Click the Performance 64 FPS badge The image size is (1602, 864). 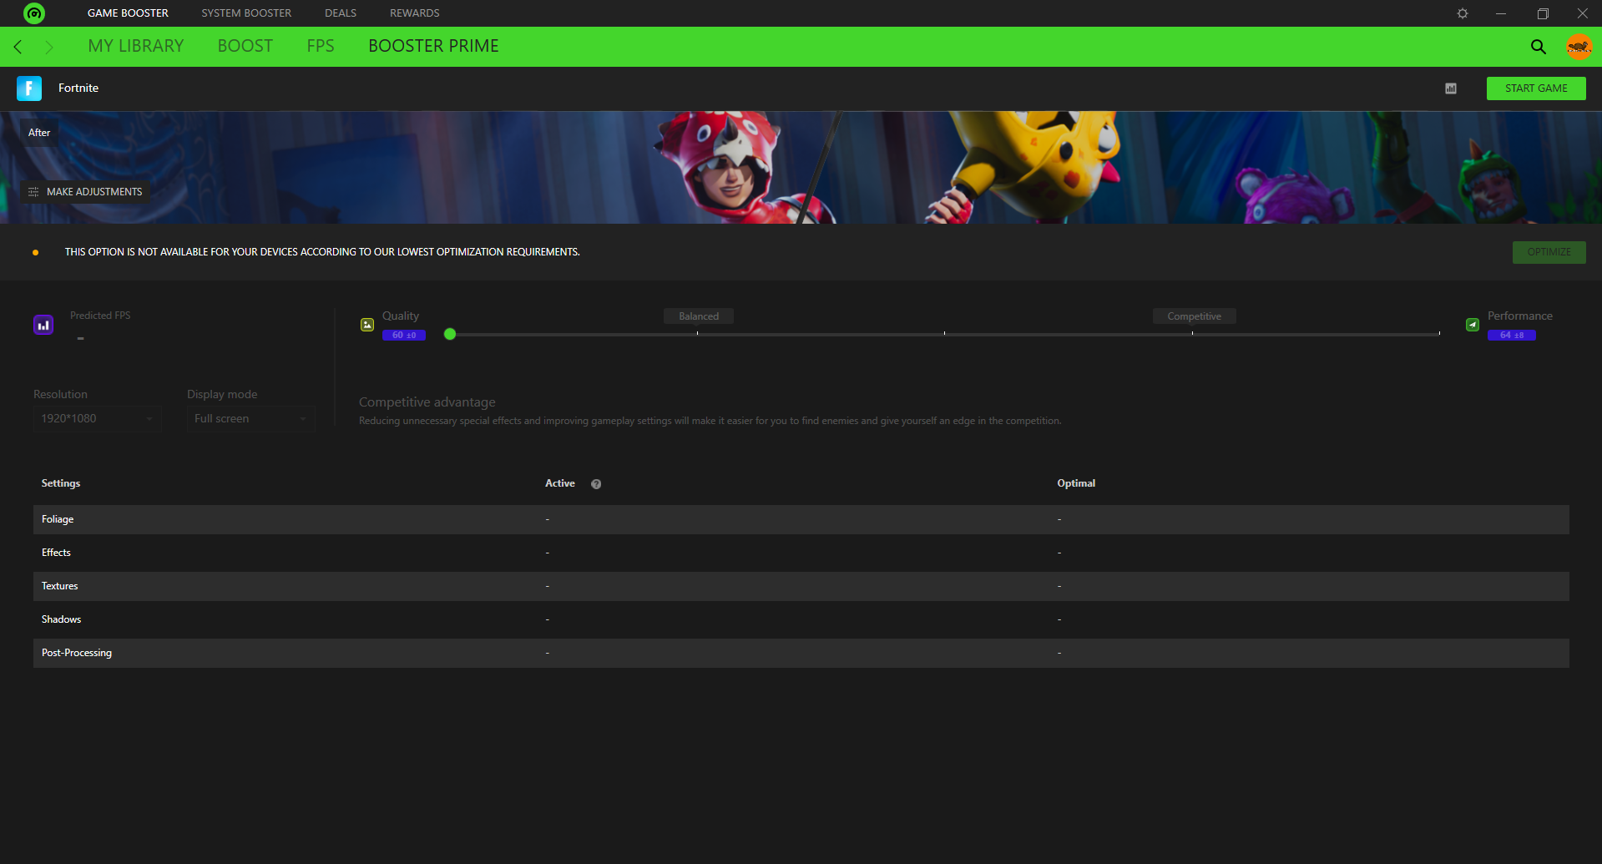pyautogui.click(x=1512, y=336)
